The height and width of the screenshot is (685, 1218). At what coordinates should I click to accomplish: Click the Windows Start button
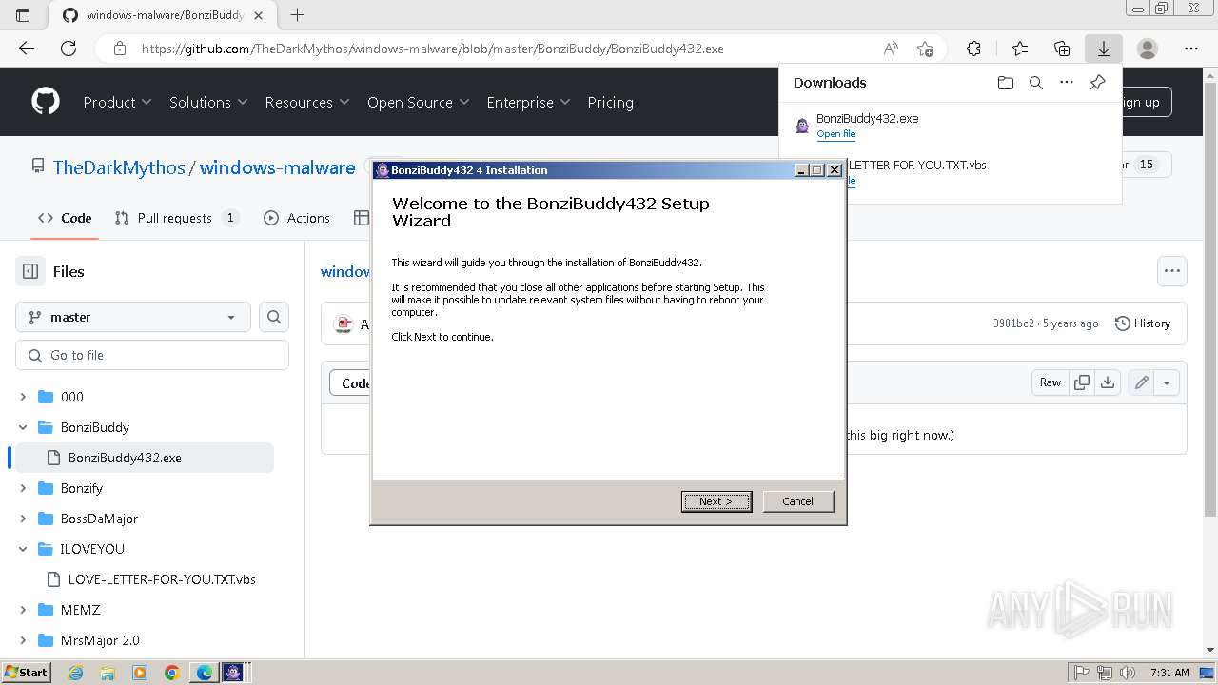(x=26, y=673)
